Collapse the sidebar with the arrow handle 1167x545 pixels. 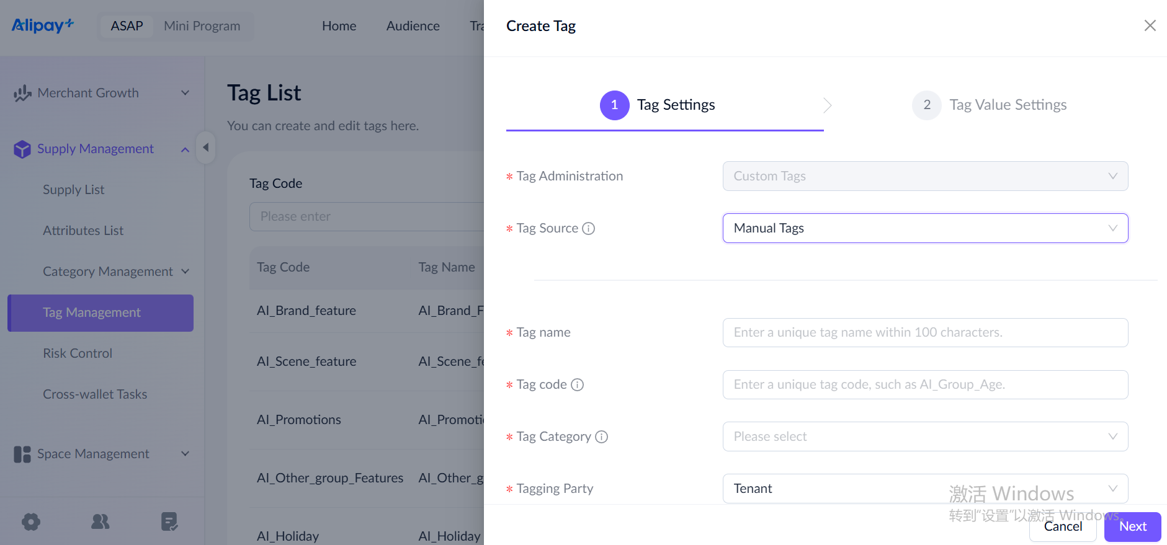pyautogui.click(x=205, y=148)
